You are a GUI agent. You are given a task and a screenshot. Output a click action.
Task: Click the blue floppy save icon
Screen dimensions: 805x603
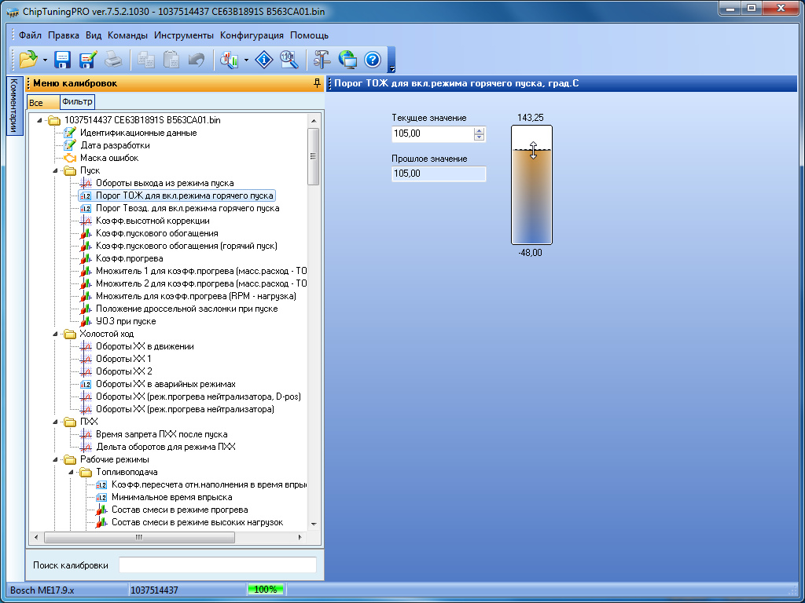[x=62, y=59]
